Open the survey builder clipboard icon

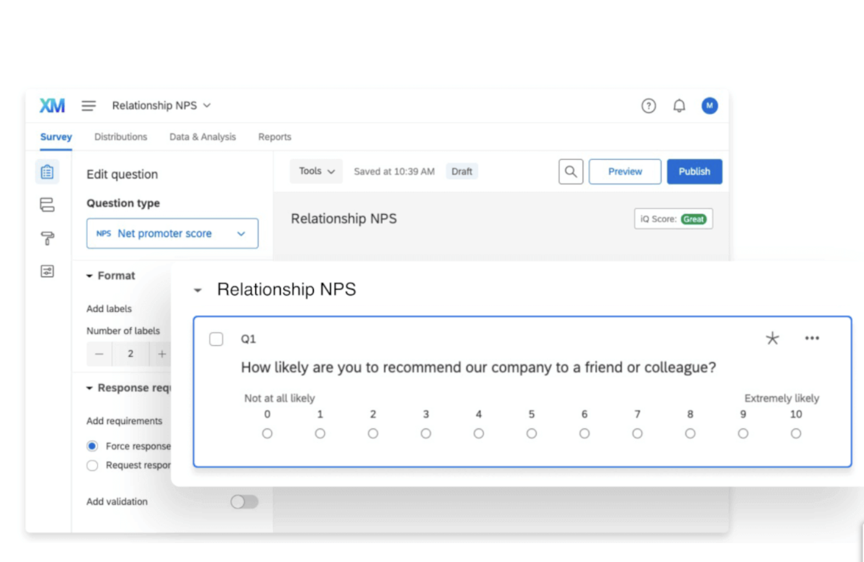click(47, 171)
